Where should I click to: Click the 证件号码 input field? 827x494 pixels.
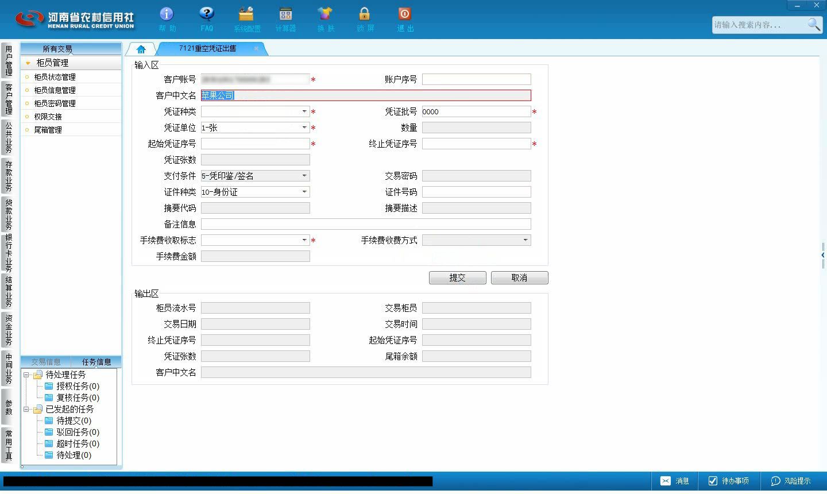pos(477,192)
